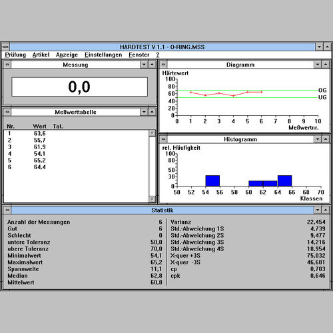333x333 pixels.
Task: Click the Diagramm window title bar
Action: pyautogui.click(x=240, y=65)
